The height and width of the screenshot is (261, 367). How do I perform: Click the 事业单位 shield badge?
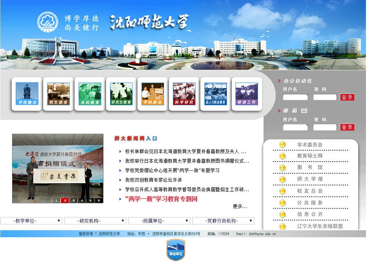[x=176, y=250]
